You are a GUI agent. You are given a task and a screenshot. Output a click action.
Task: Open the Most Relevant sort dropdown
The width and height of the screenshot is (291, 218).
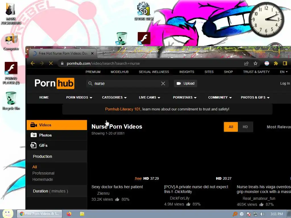278,127
